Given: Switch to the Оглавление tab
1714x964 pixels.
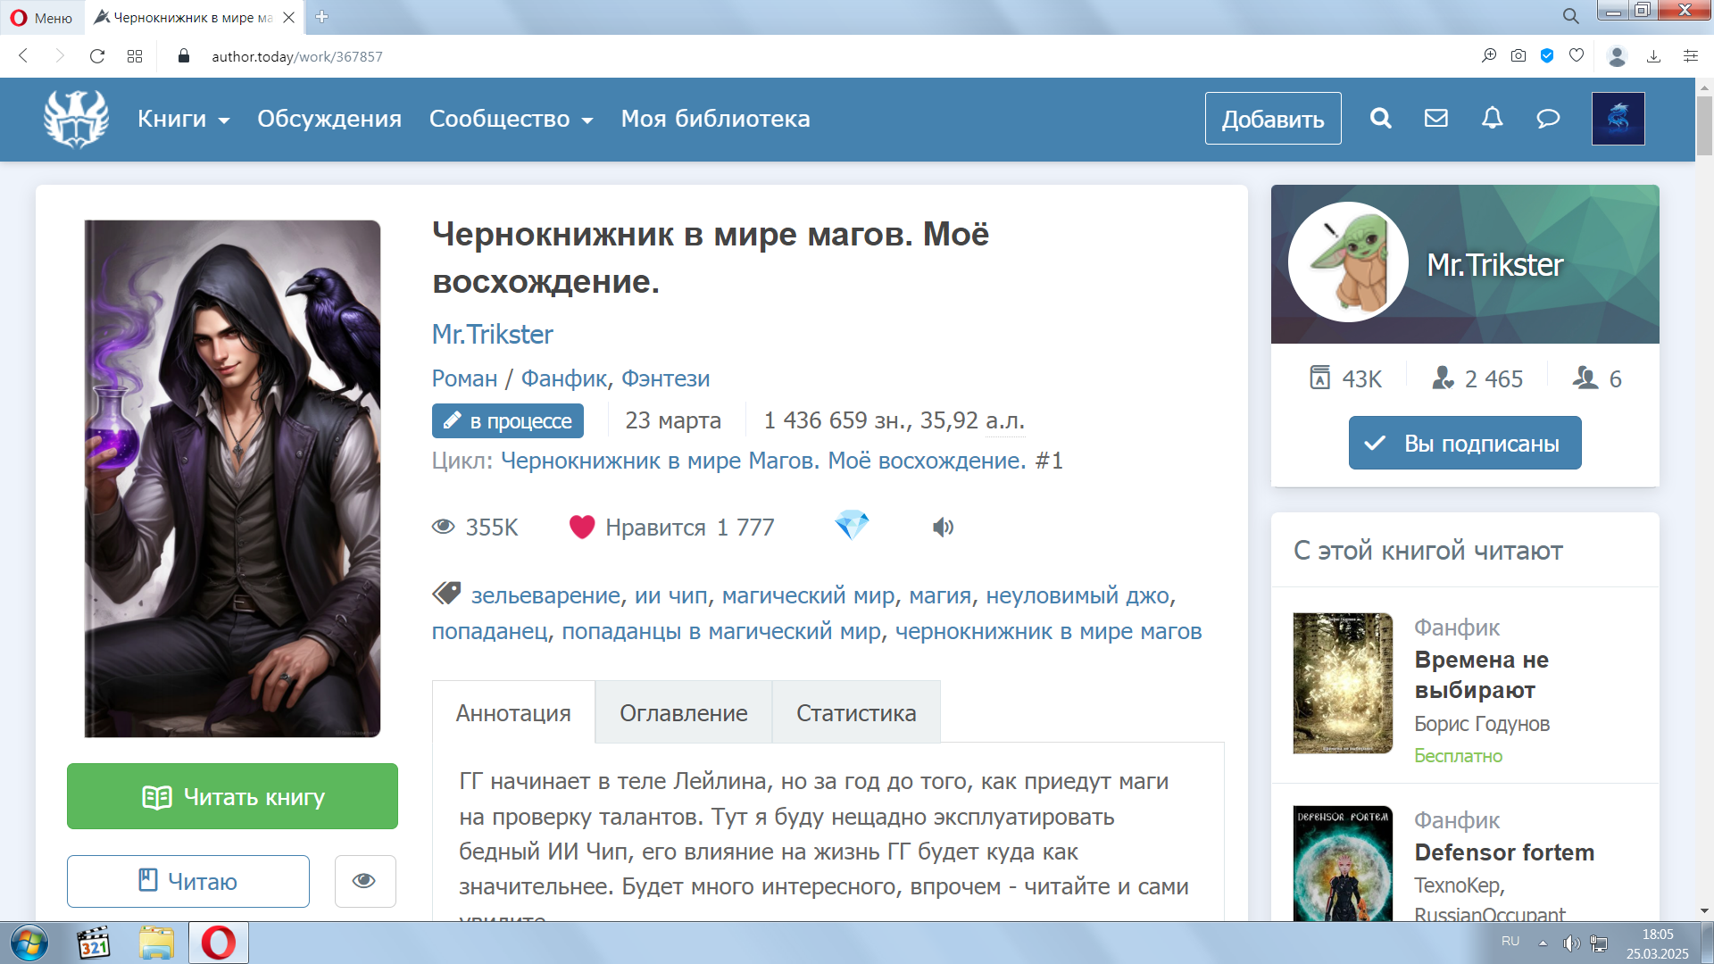Looking at the screenshot, I should click(683, 713).
